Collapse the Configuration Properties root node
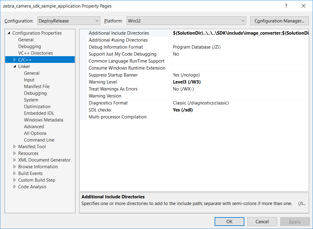The image size is (313, 229). (x=9, y=33)
